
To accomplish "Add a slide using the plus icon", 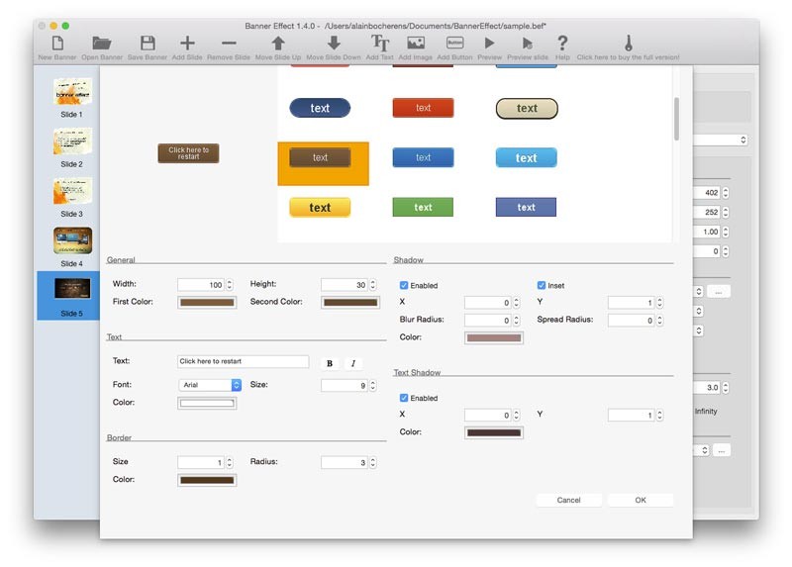I will pos(187,44).
